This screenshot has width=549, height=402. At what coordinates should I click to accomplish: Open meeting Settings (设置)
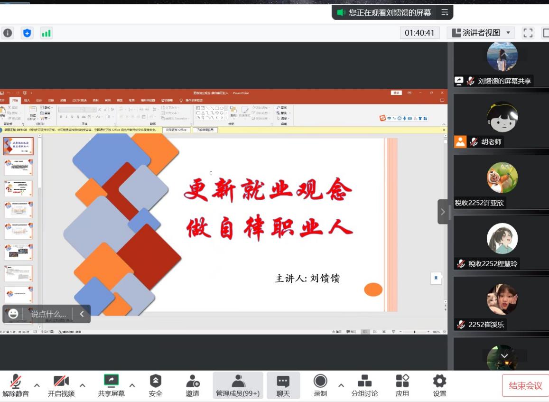[439, 385]
